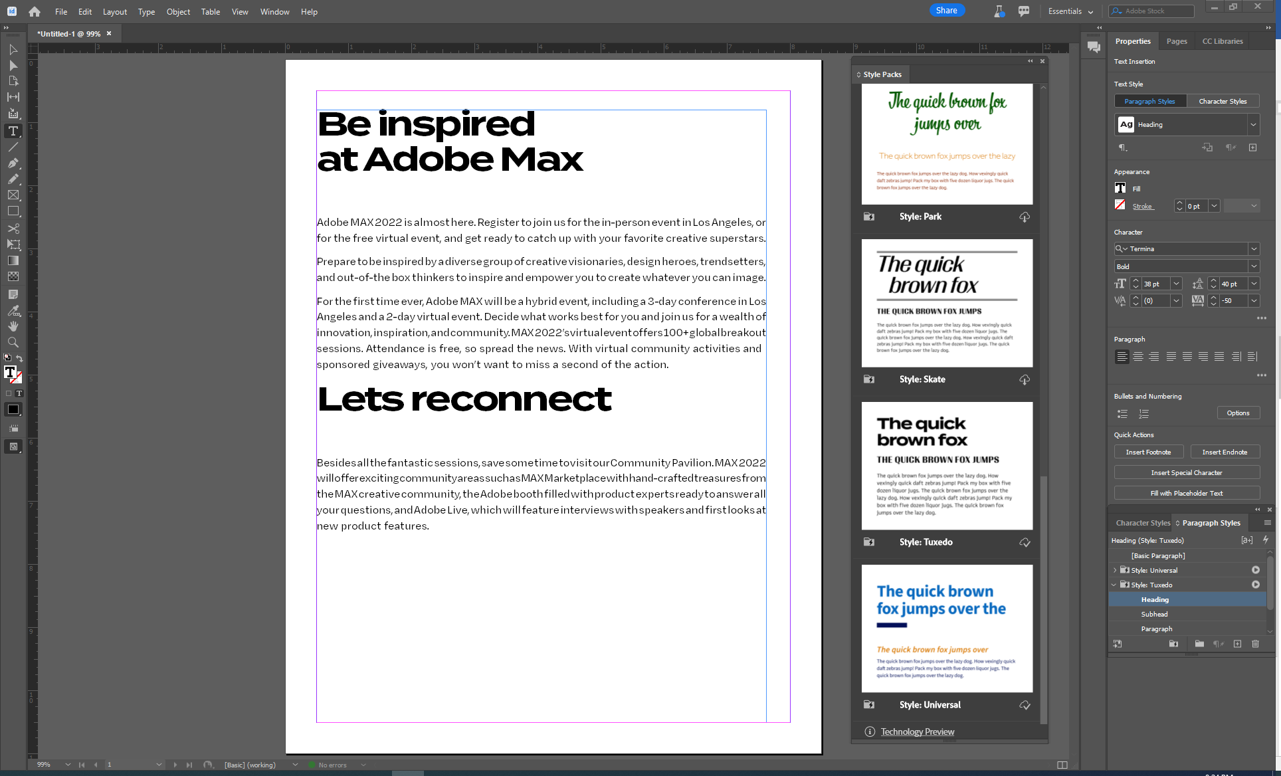The height and width of the screenshot is (776, 1281).
Task: Click the Stroke color swatch
Action: coord(1120,205)
